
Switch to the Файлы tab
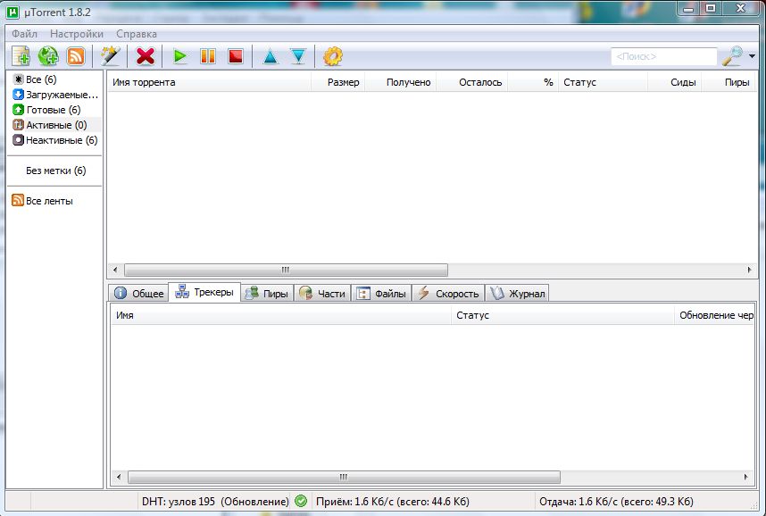tap(381, 293)
